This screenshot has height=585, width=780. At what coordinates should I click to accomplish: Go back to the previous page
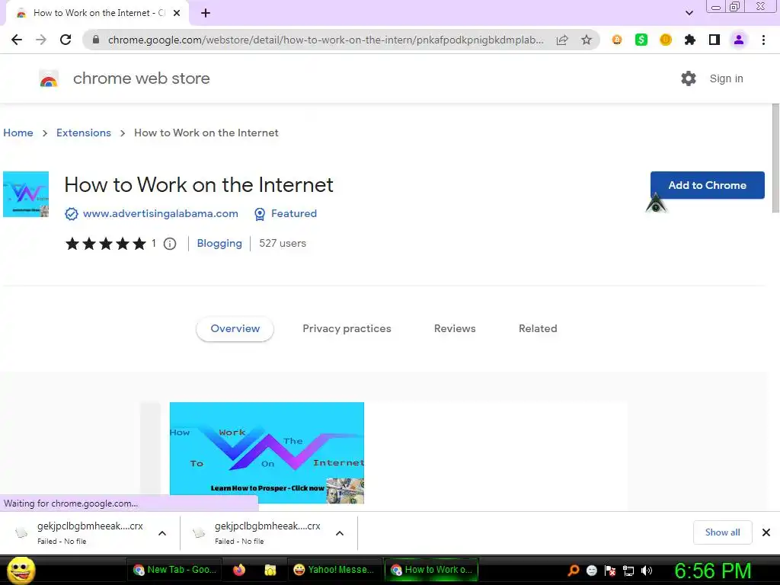coord(17,40)
